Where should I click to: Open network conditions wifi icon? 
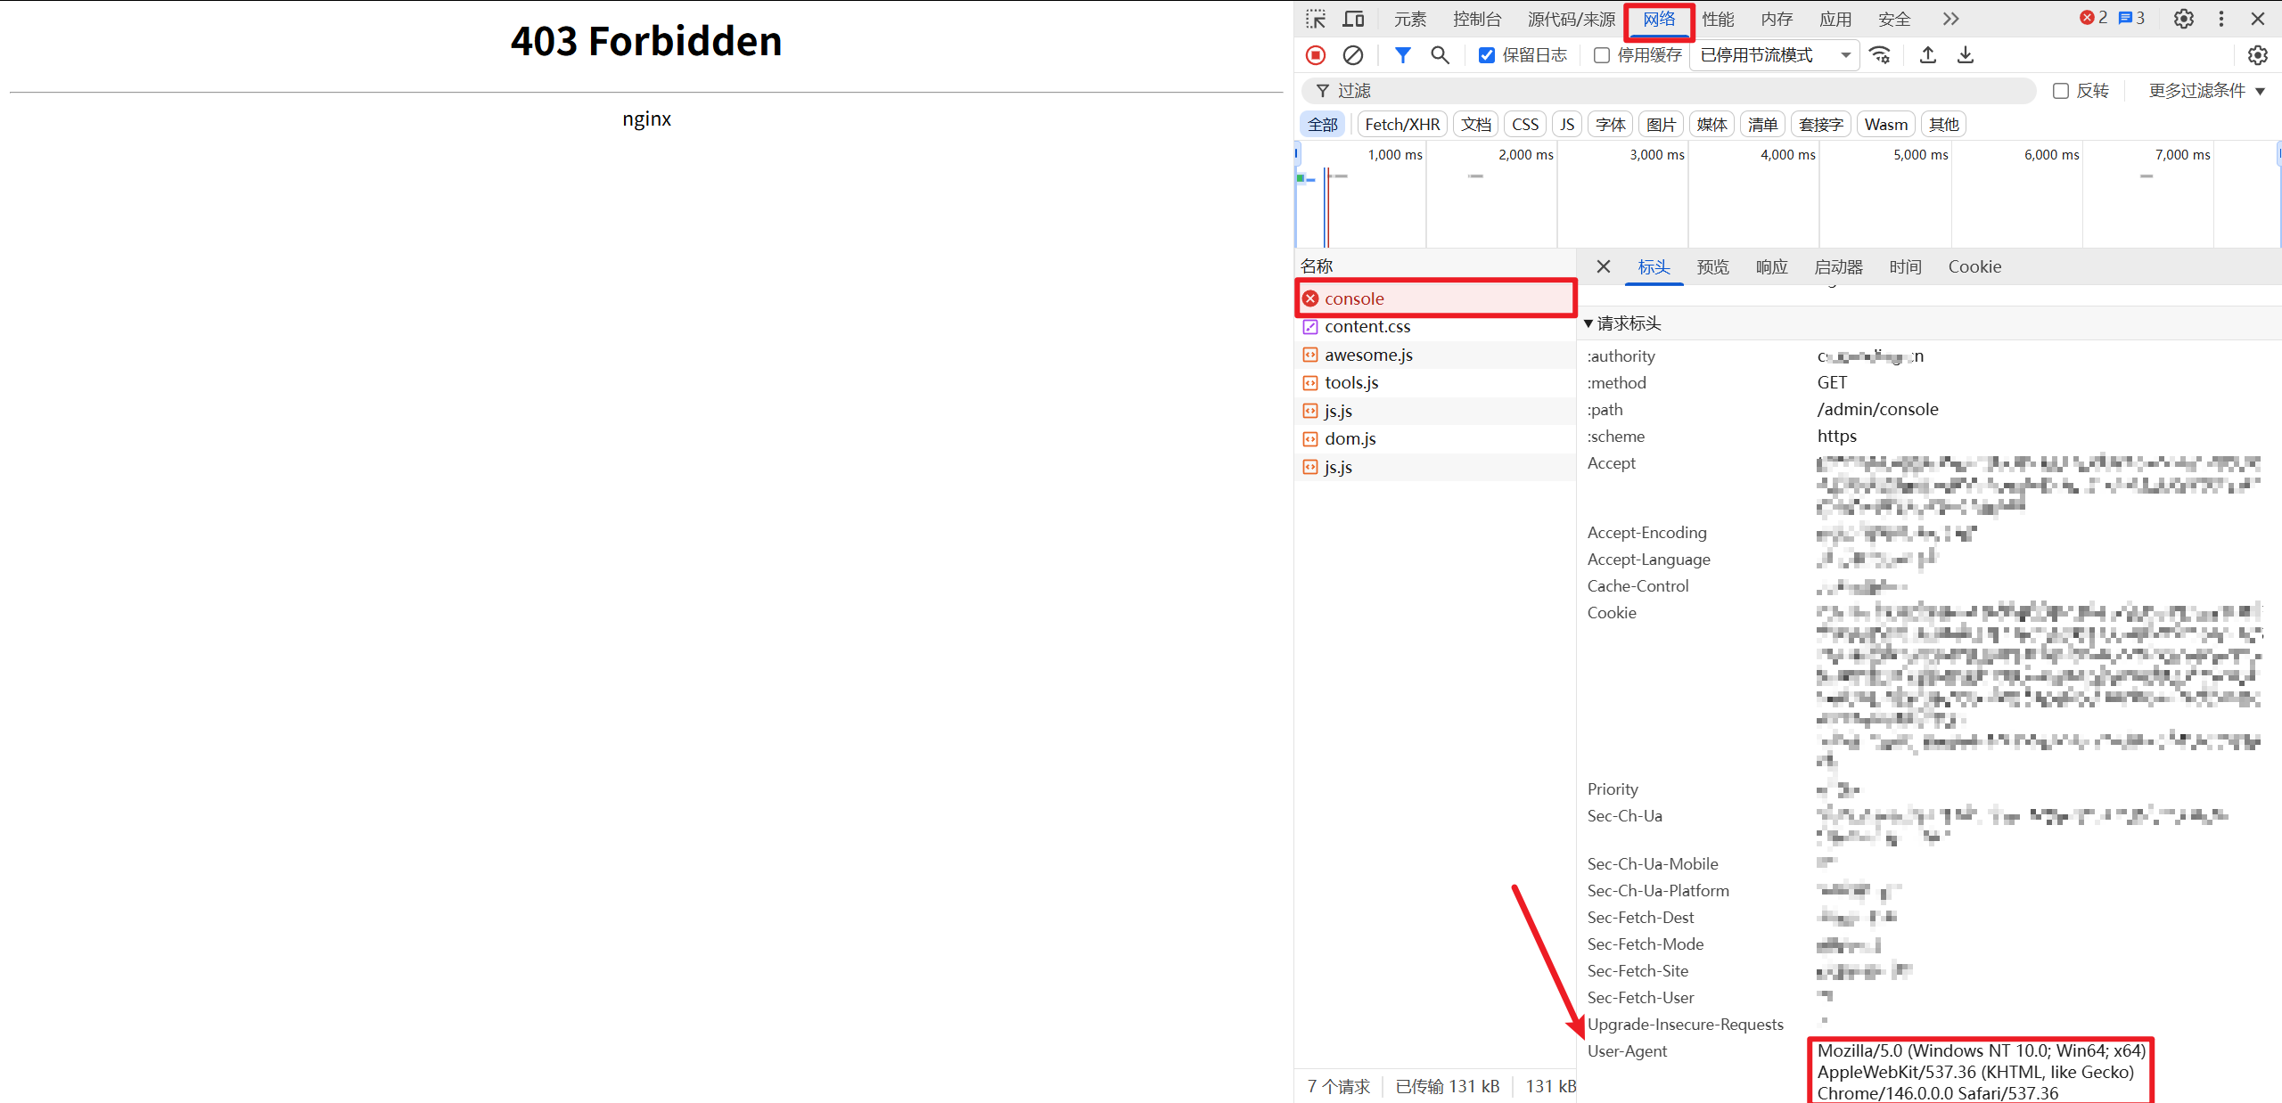coord(1880,55)
